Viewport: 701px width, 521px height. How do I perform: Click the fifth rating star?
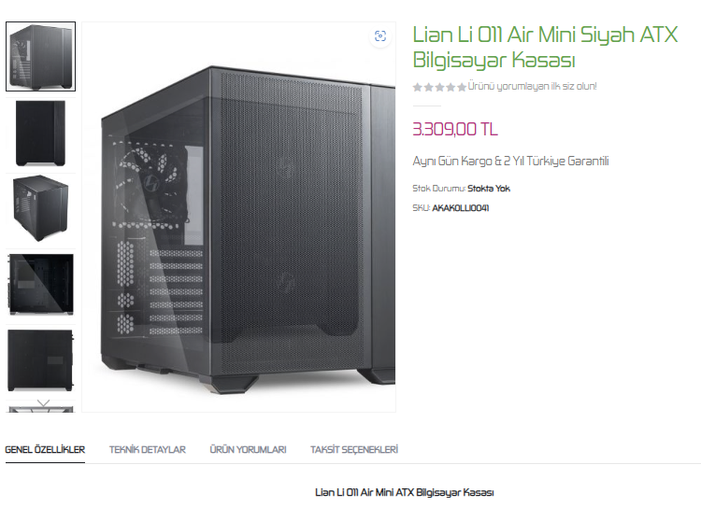tap(462, 87)
